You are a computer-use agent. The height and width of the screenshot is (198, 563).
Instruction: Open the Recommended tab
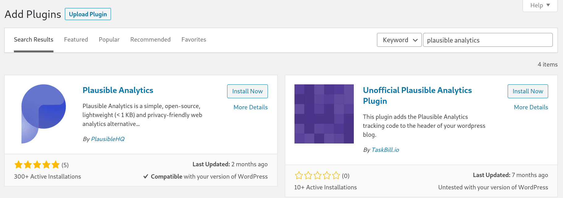[150, 39]
